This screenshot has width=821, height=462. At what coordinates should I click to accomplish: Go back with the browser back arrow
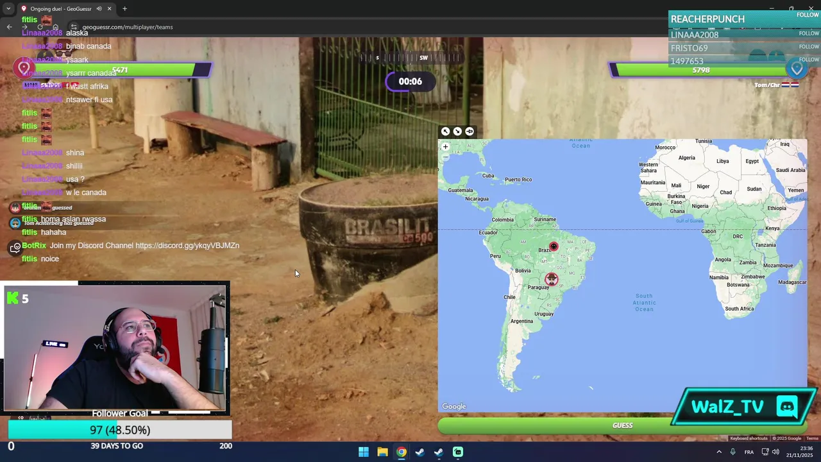pos(9,27)
